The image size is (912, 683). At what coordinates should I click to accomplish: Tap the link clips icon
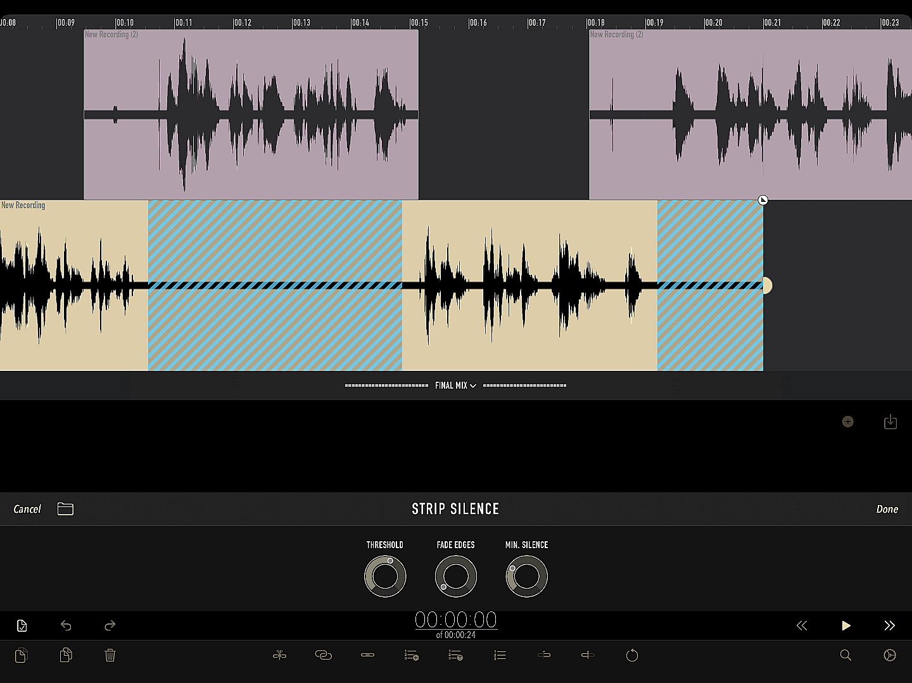pyautogui.click(x=324, y=655)
